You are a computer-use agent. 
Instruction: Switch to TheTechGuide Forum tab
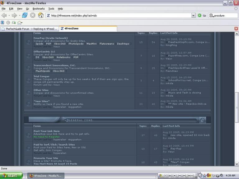[30, 29]
